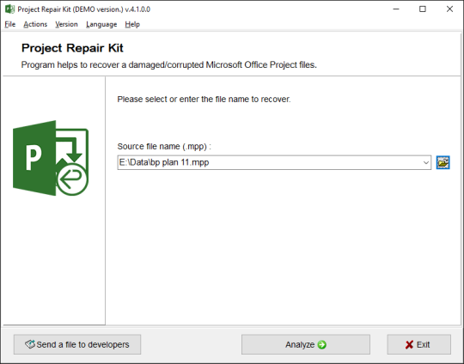Open the Language menu

pos(101,24)
